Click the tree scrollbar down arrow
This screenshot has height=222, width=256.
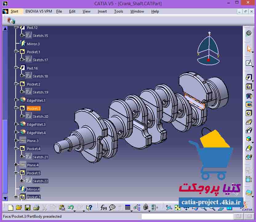(5, 198)
